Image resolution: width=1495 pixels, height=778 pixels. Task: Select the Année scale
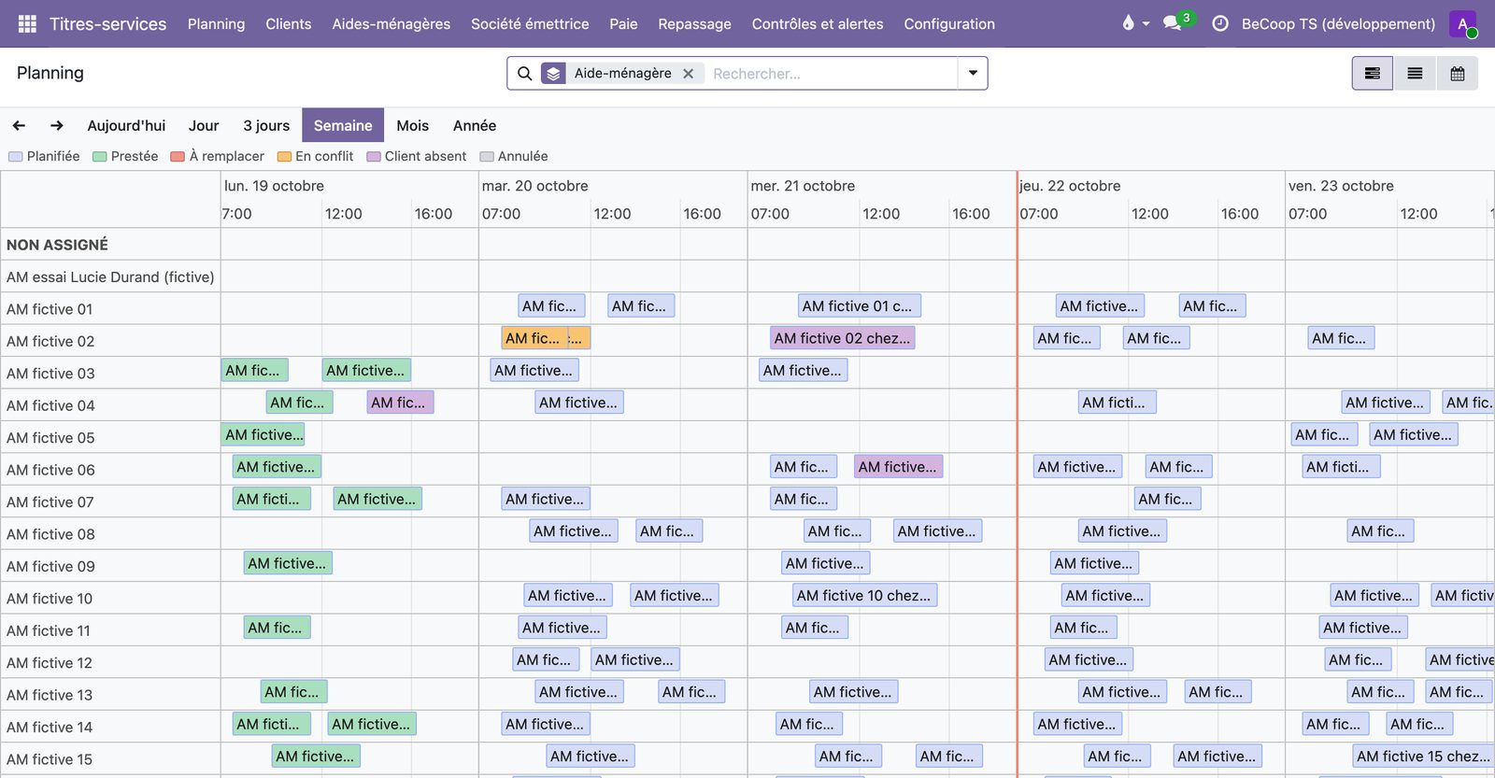(x=475, y=125)
